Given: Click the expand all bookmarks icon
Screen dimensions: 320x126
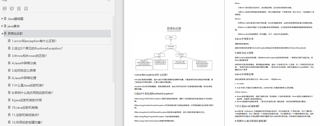Looking at the screenshot, I should (x=5, y=8).
